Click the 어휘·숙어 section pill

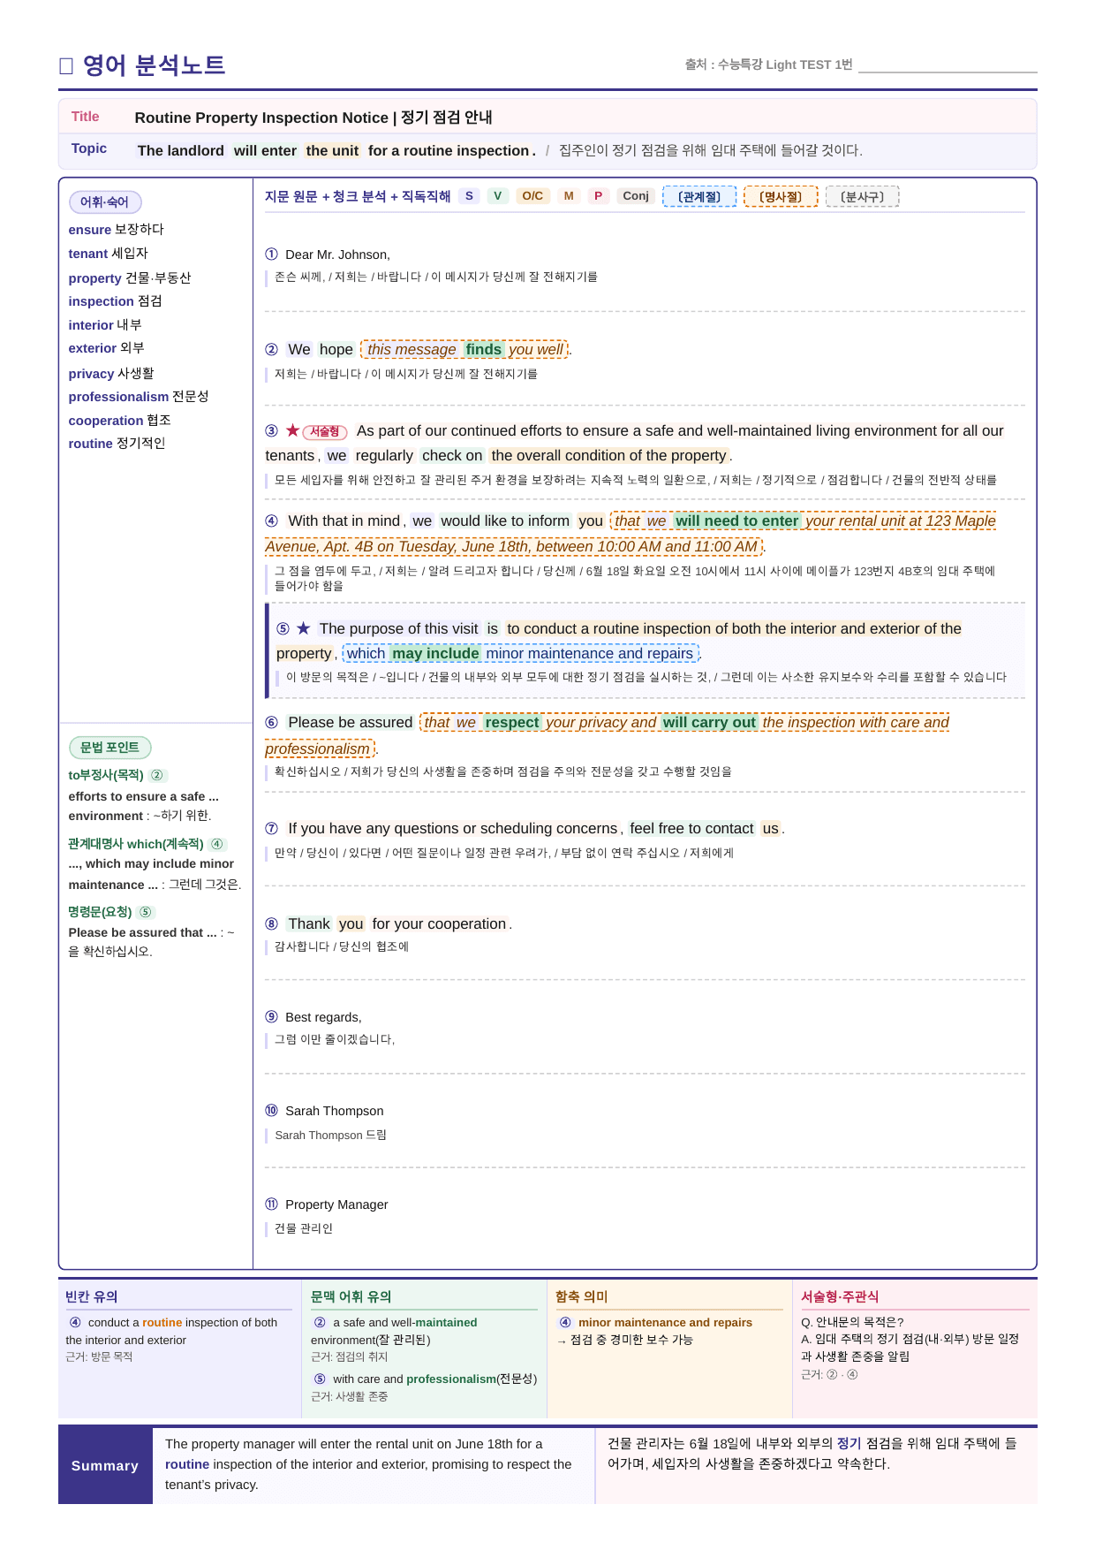[x=105, y=202]
